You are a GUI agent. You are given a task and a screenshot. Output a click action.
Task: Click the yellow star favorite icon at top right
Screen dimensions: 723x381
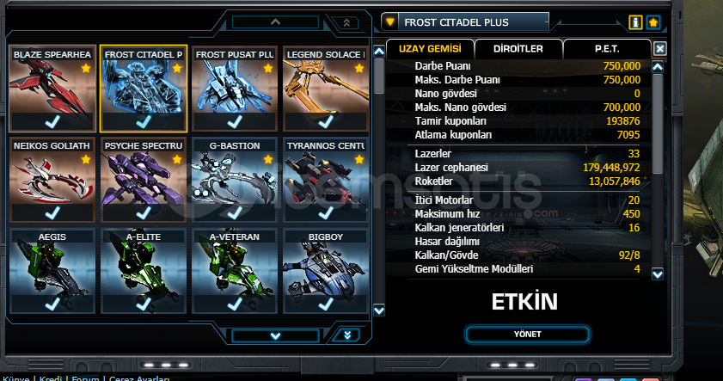tap(653, 22)
